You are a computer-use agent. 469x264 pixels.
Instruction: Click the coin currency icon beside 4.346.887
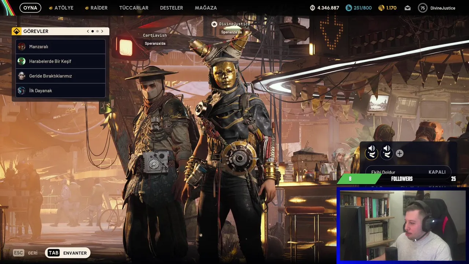pos(313,8)
